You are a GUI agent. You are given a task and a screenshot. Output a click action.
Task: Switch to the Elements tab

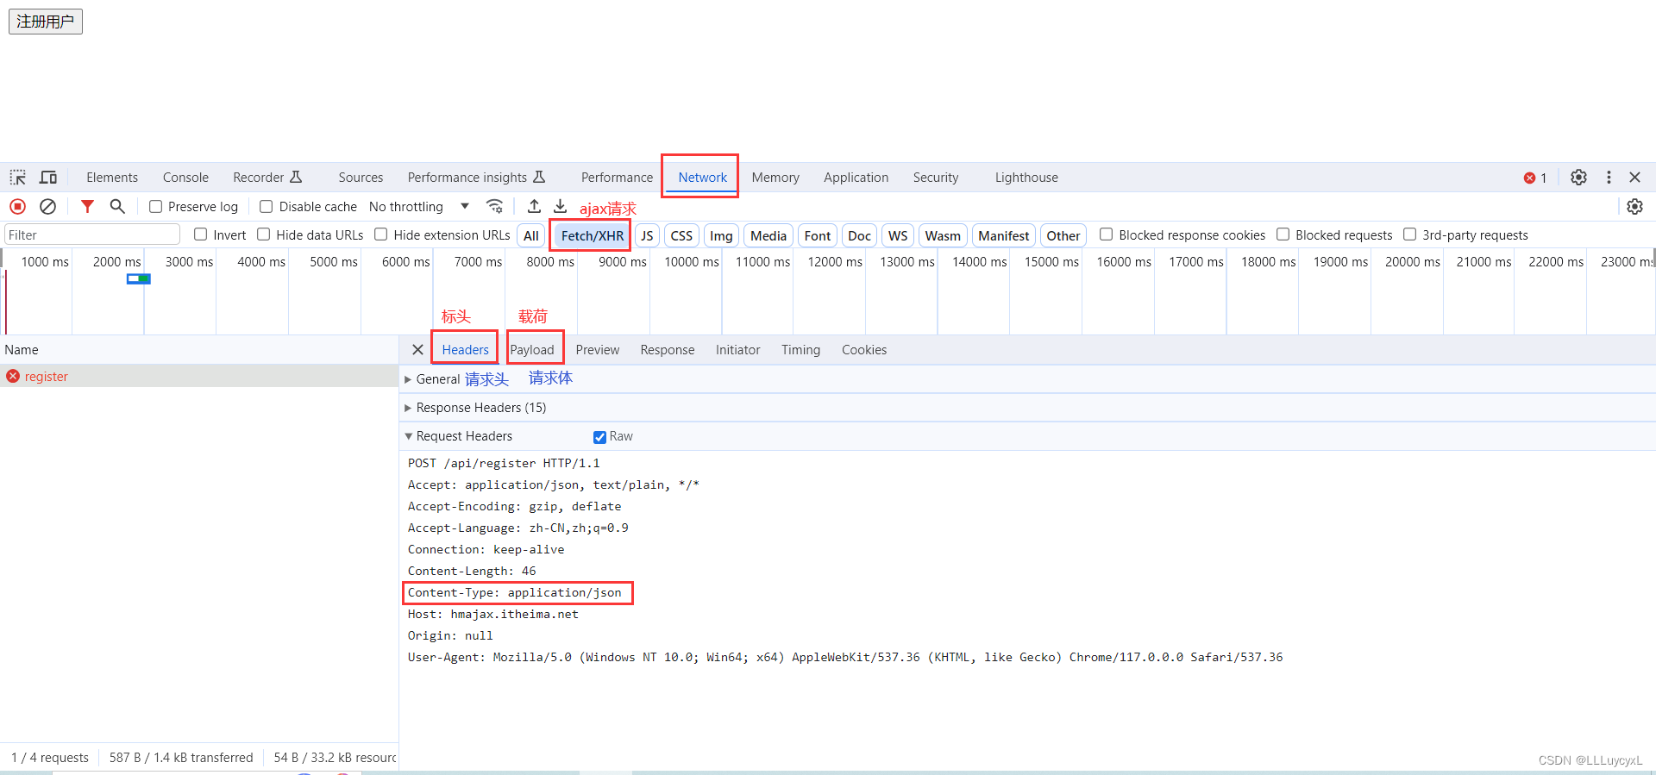pyautogui.click(x=112, y=178)
